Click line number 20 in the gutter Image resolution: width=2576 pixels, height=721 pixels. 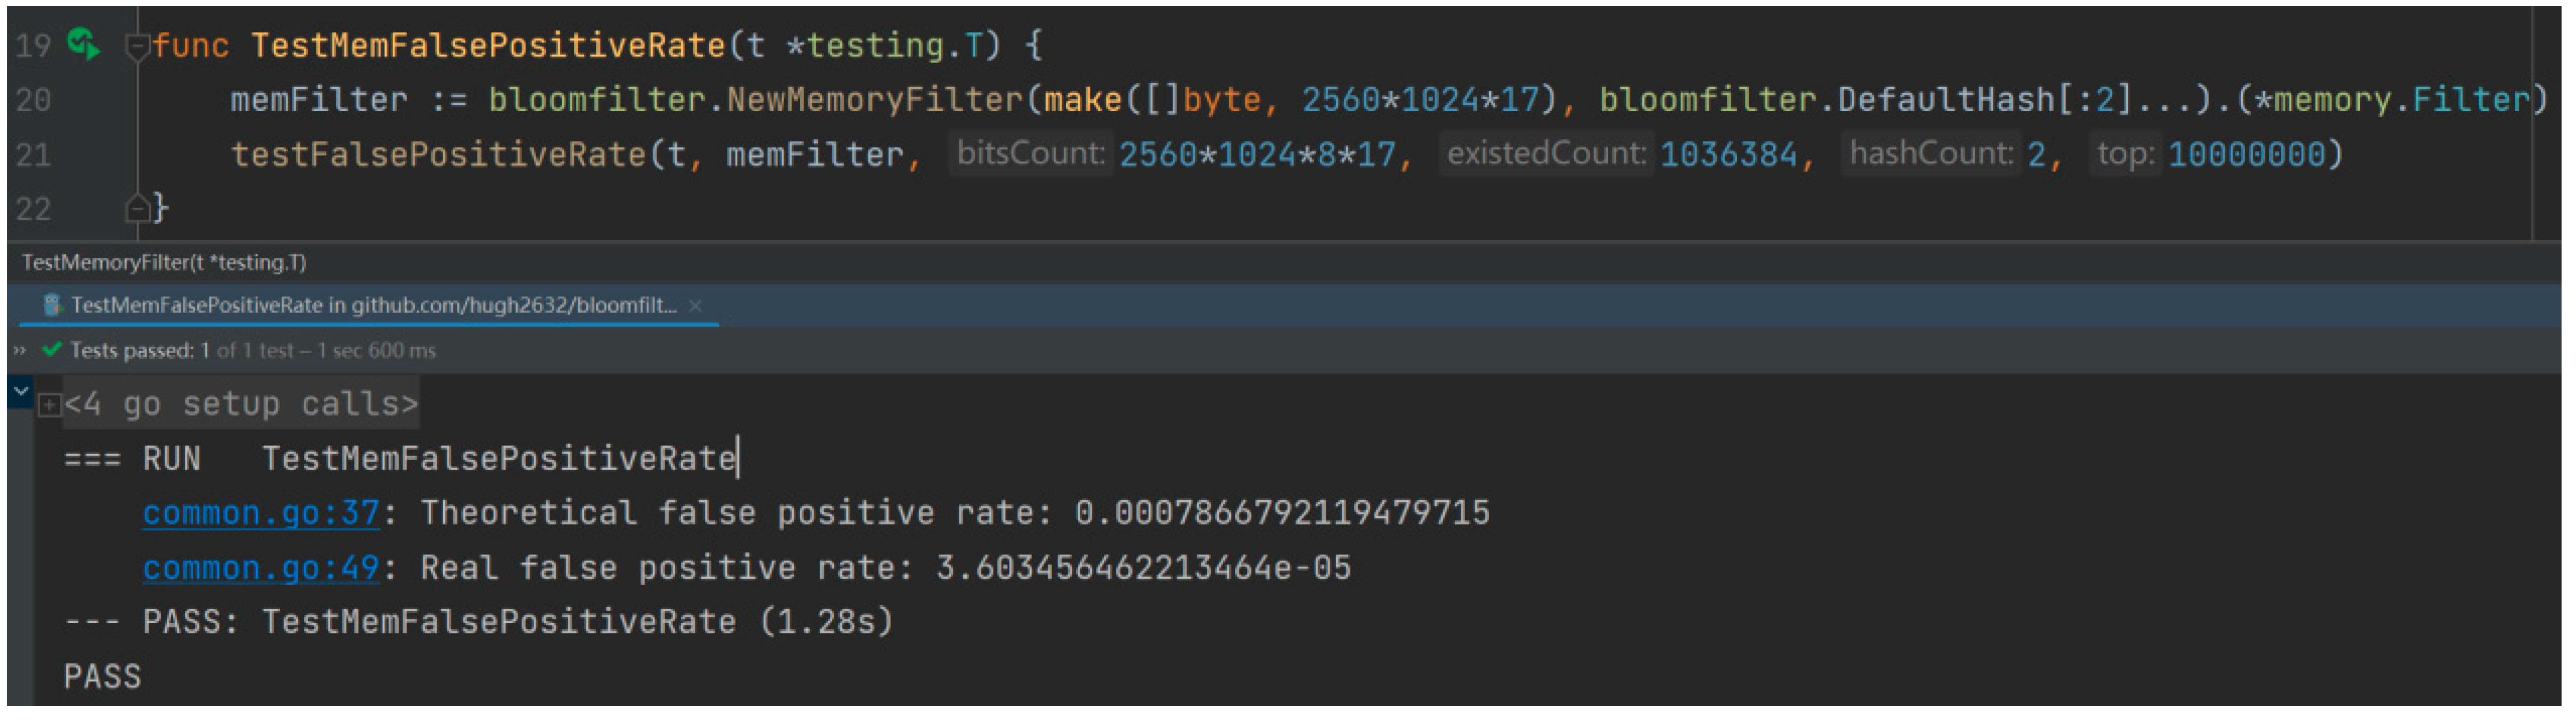pos(34,100)
